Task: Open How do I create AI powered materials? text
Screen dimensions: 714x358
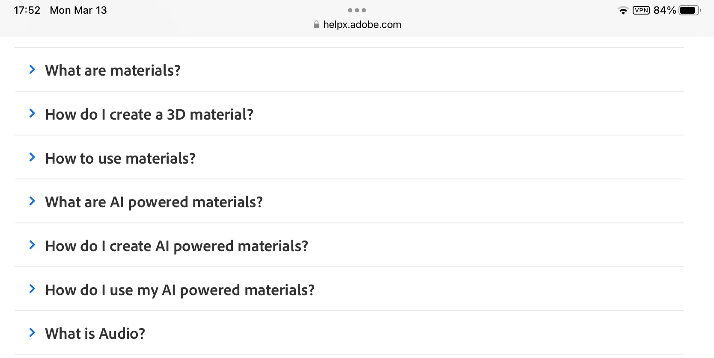Action: tap(177, 246)
